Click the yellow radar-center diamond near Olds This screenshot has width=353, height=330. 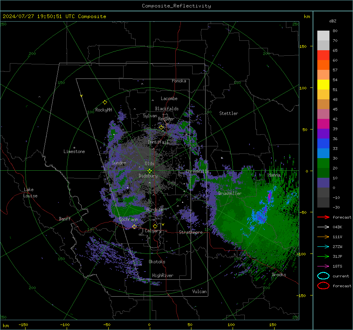pos(149,171)
